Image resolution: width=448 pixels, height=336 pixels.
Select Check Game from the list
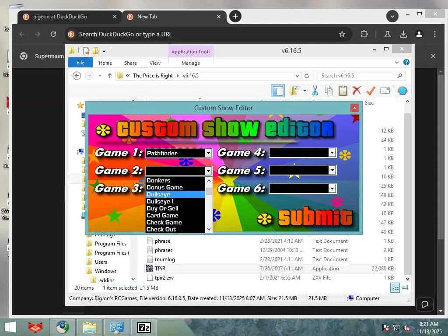click(x=175, y=222)
